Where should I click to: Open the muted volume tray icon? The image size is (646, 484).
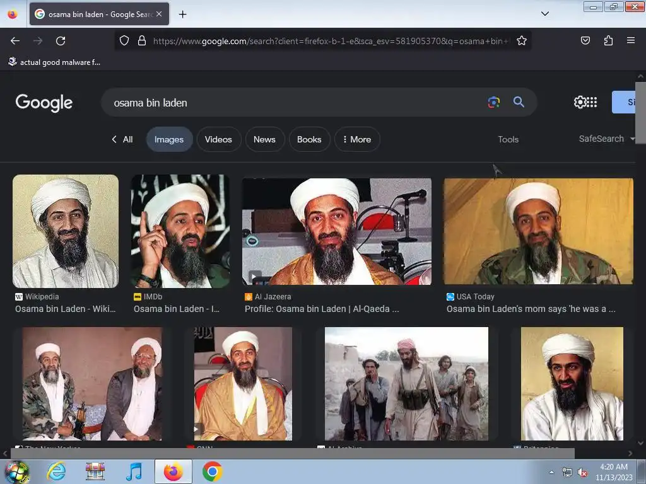(582, 473)
